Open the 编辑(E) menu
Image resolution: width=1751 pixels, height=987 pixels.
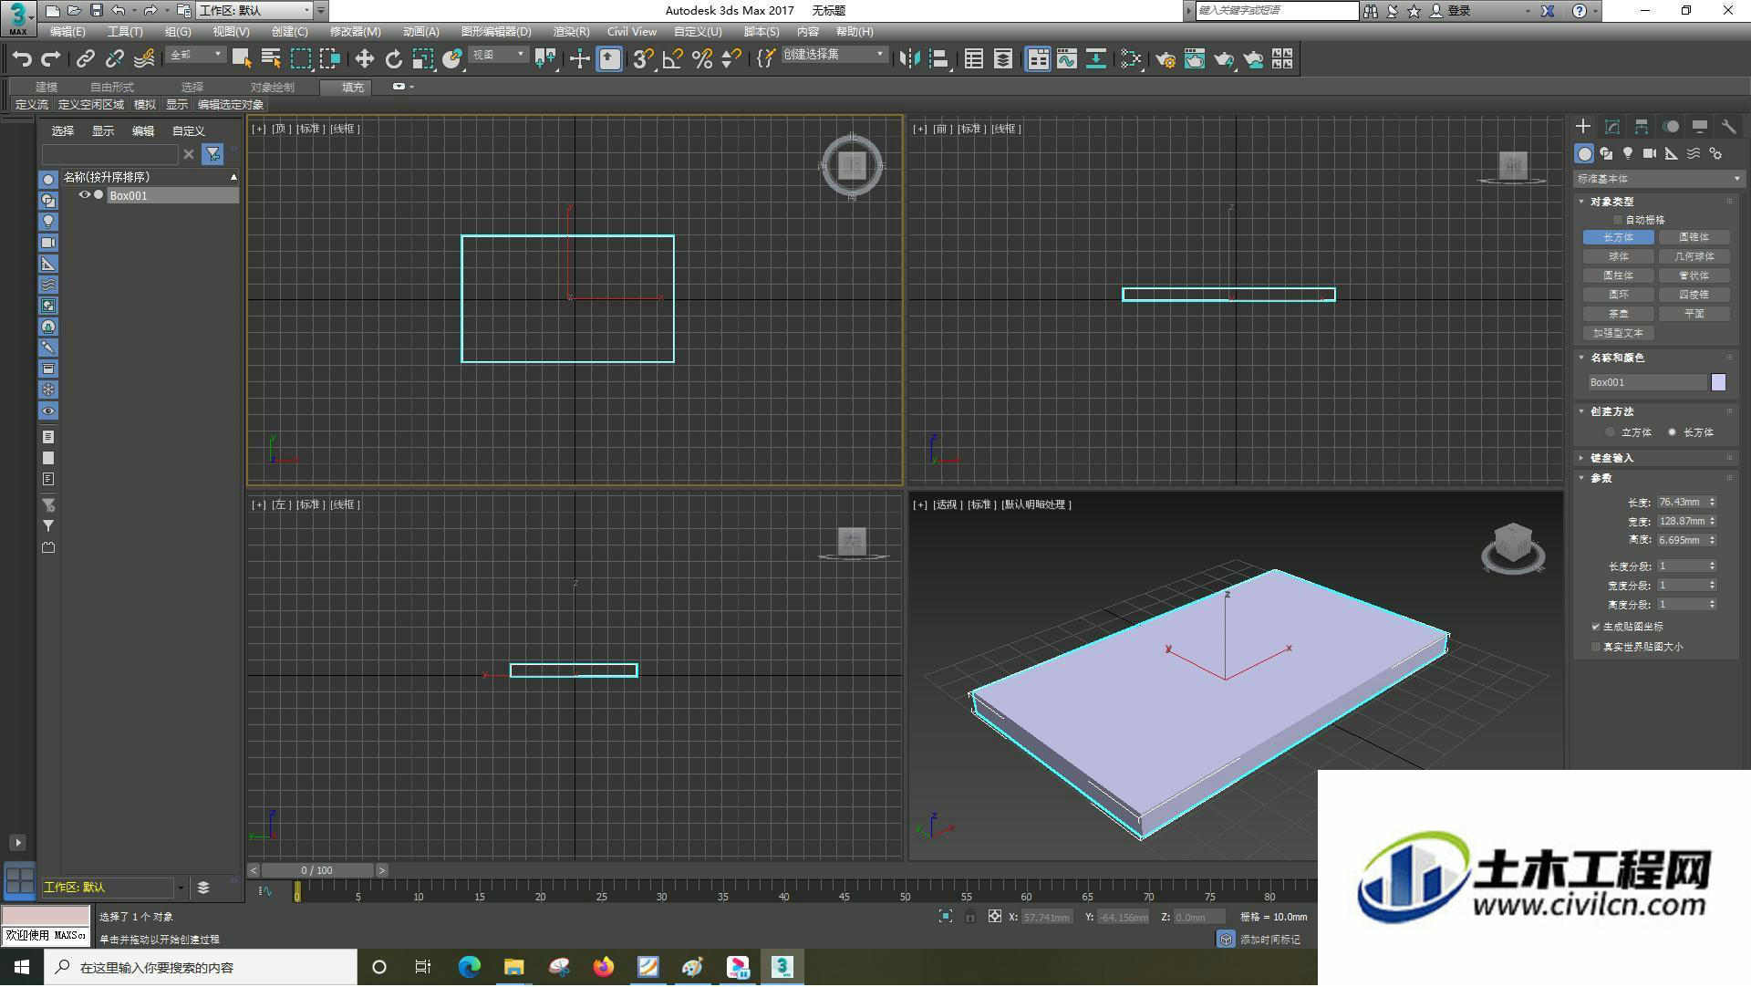pyautogui.click(x=67, y=32)
